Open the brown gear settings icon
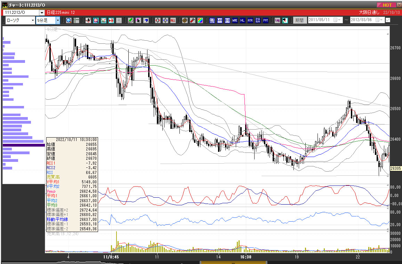Screen dimensions: 402x264 185,20
